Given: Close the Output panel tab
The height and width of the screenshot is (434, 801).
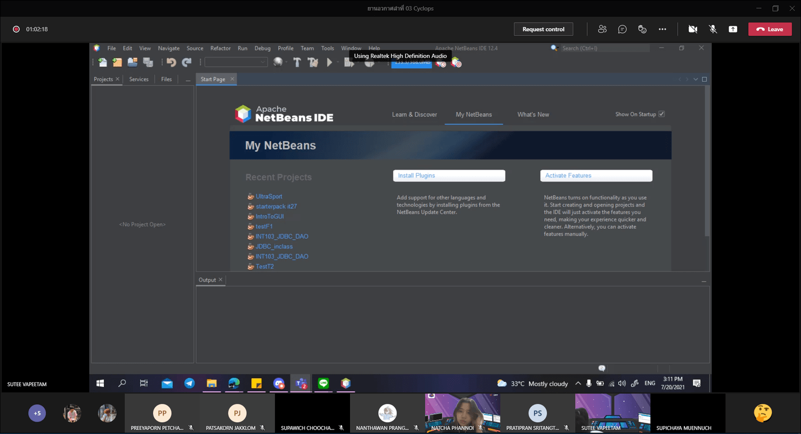Looking at the screenshot, I should (x=220, y=280).
